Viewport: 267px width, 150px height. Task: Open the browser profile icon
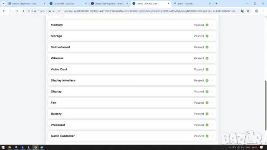(x=257, y=11)
